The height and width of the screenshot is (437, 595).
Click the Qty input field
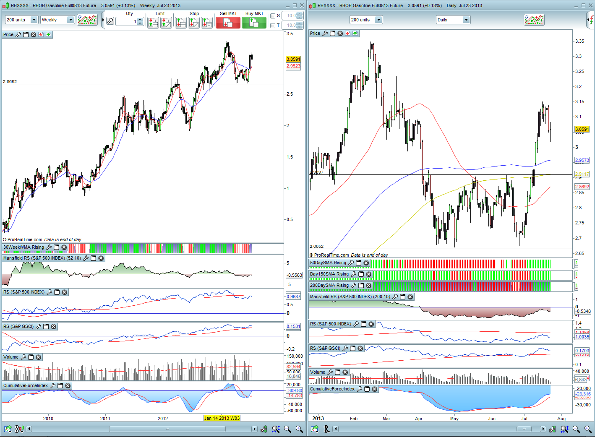(126, 21)
